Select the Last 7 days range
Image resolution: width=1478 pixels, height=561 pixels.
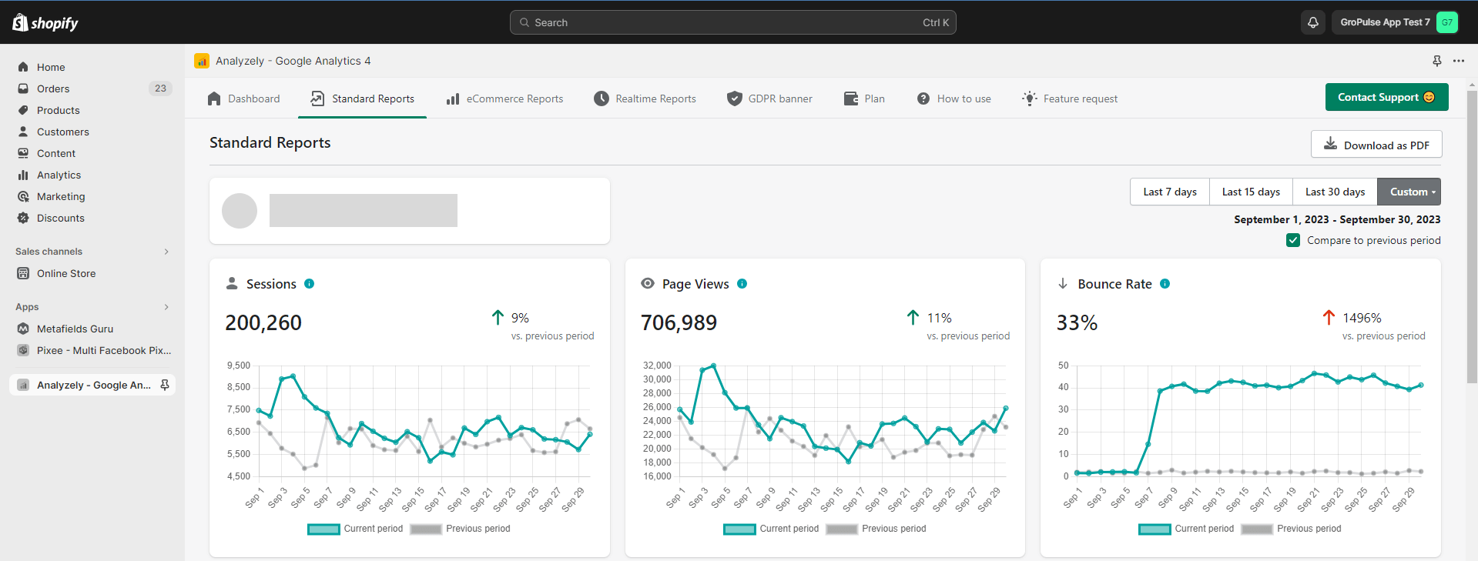pyautogui.click(x=1169, y=192)
